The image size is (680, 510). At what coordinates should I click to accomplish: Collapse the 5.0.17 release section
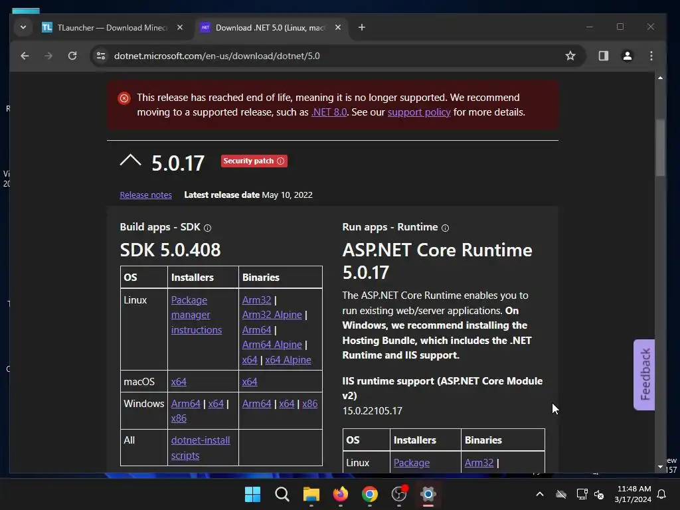[x=130, y=161]
